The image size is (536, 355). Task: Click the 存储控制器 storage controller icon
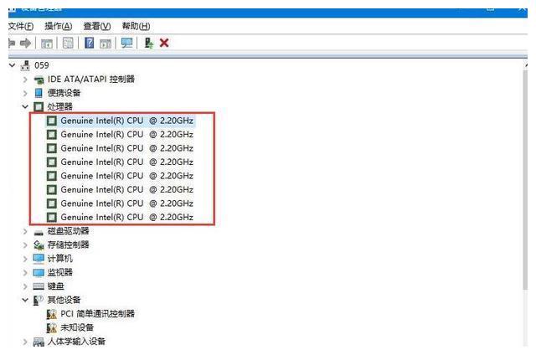39,245
